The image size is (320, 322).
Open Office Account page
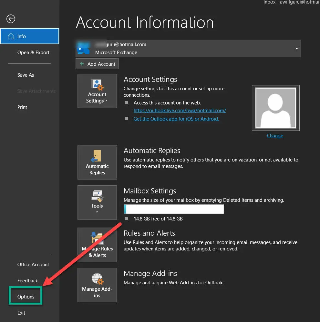point(33,265)
